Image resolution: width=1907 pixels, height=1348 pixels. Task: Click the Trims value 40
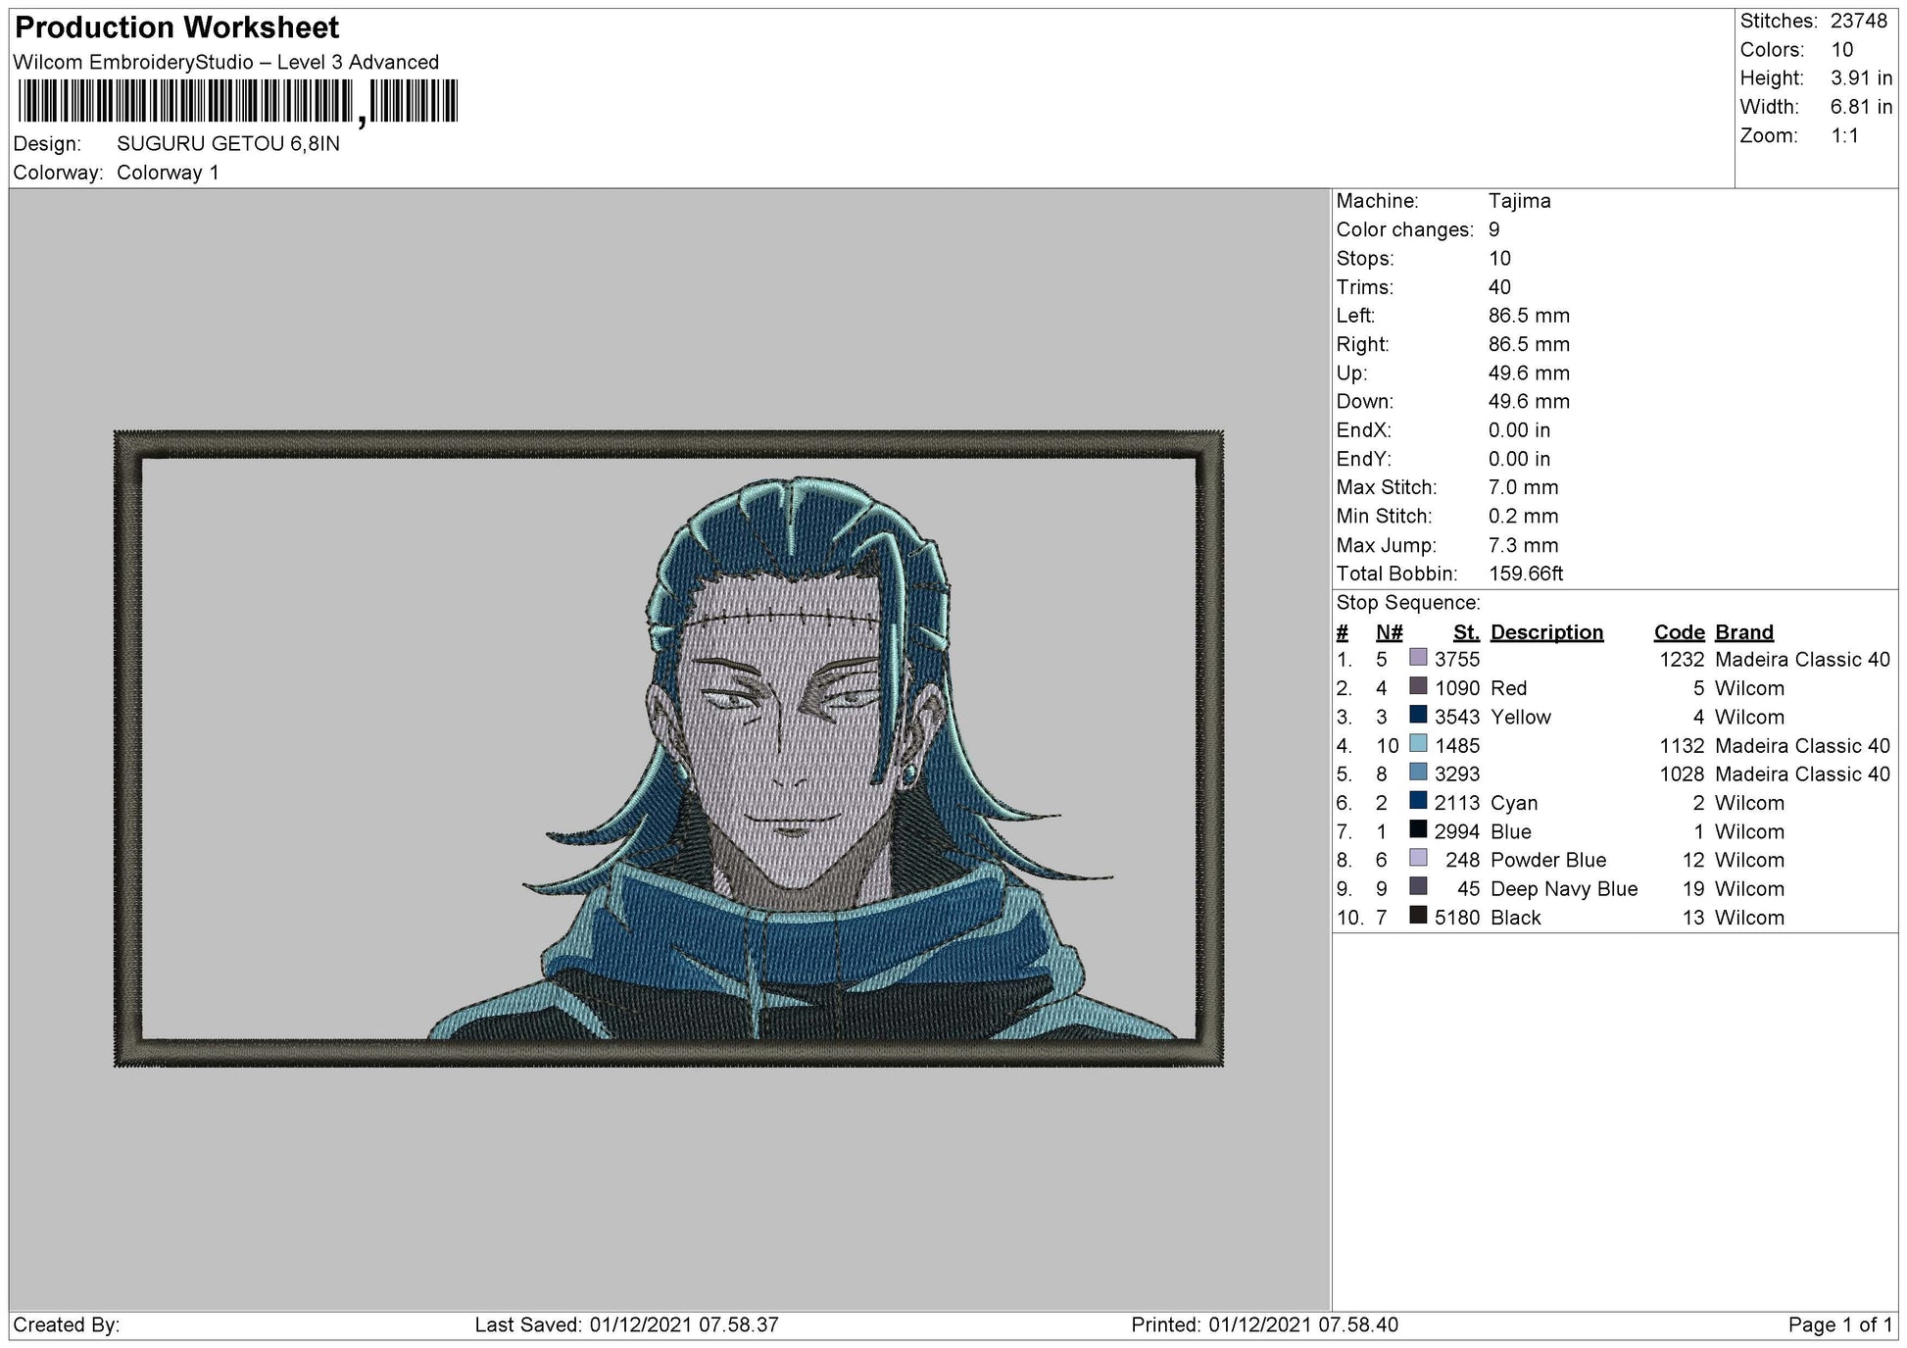[1499, 287]
